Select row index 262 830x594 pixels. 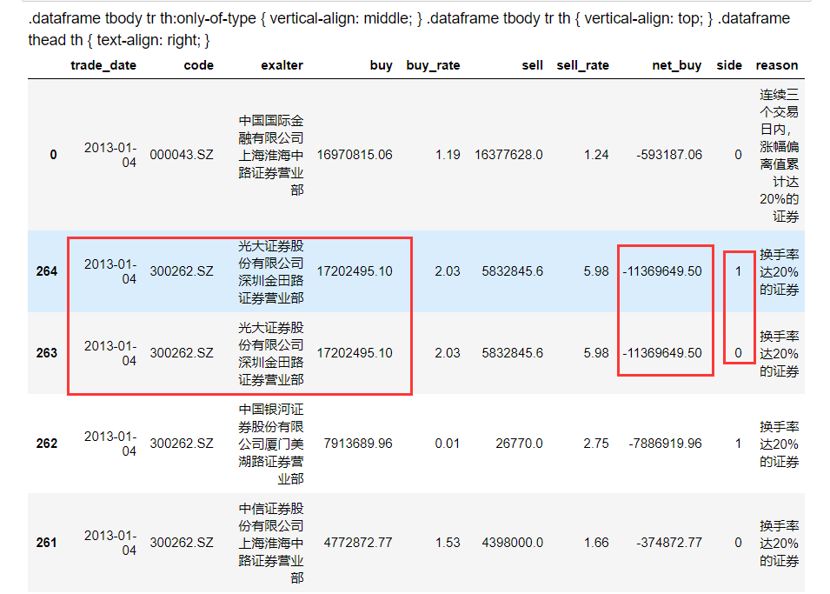point(47,444)
